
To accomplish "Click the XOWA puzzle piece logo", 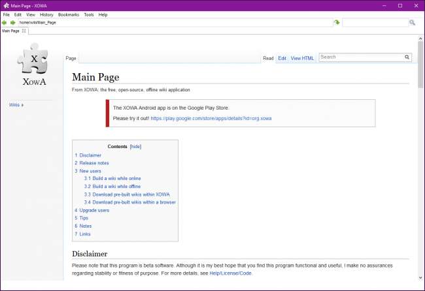I will click(x=34, y=62).
